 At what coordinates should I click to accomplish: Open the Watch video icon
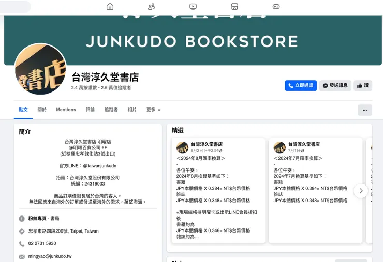coord(193,7)
